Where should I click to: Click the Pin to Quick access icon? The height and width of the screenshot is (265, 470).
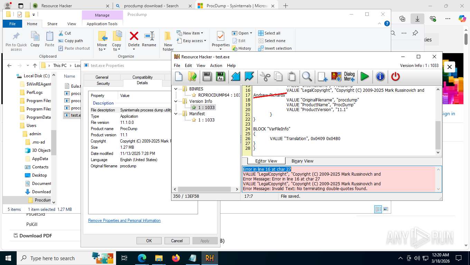click(16, 41)
